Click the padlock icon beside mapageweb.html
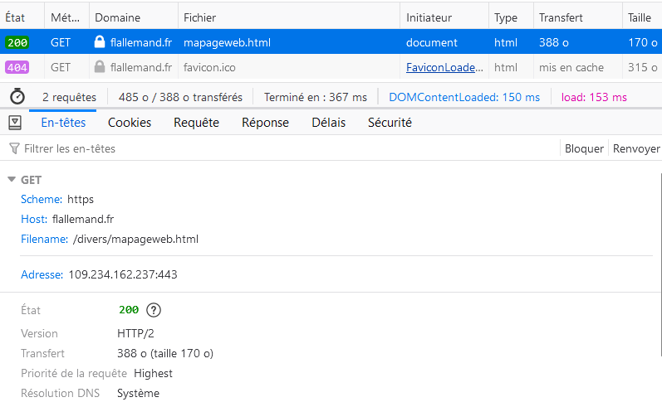 coord(100,42)
